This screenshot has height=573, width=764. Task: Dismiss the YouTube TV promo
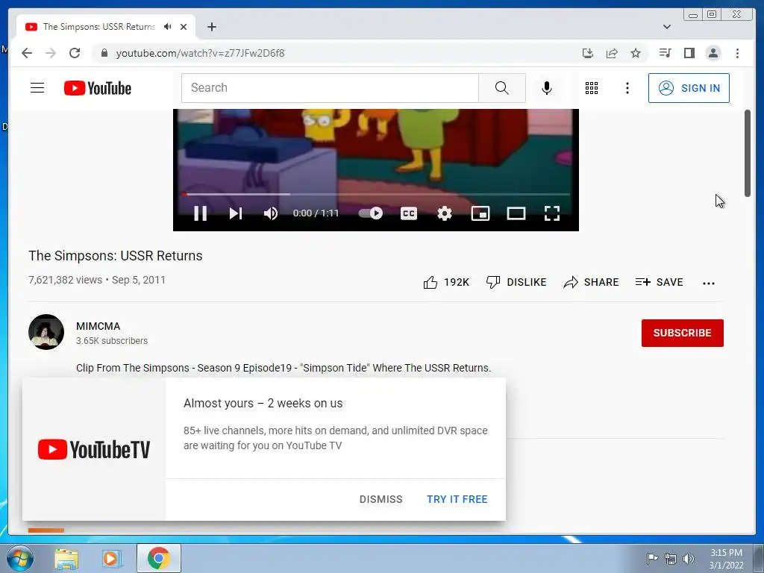click(x=381, y=499)
